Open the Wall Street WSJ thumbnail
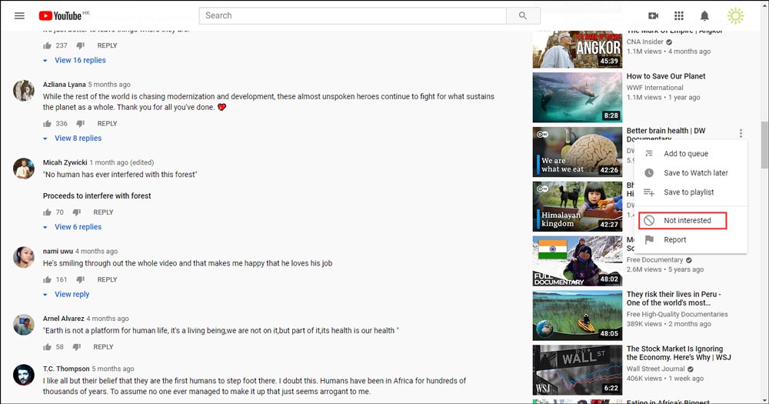Viewport: 769px width, 404px height. click(x=578, y=369)
